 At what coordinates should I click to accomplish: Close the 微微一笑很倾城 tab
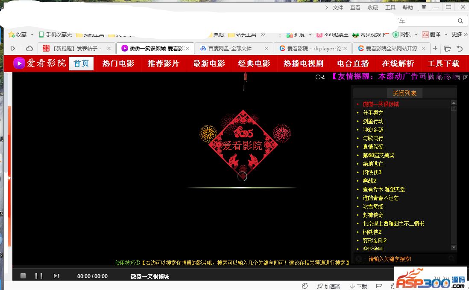(x=188, y=48)
